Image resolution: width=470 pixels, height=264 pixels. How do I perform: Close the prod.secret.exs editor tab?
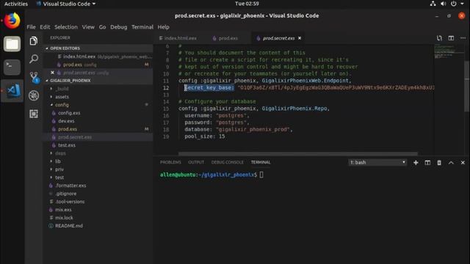click(x=300, y=38)
